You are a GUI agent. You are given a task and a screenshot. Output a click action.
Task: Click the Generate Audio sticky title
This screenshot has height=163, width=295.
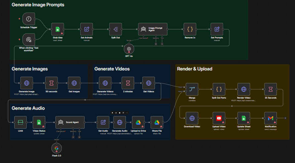click(28, 108)
